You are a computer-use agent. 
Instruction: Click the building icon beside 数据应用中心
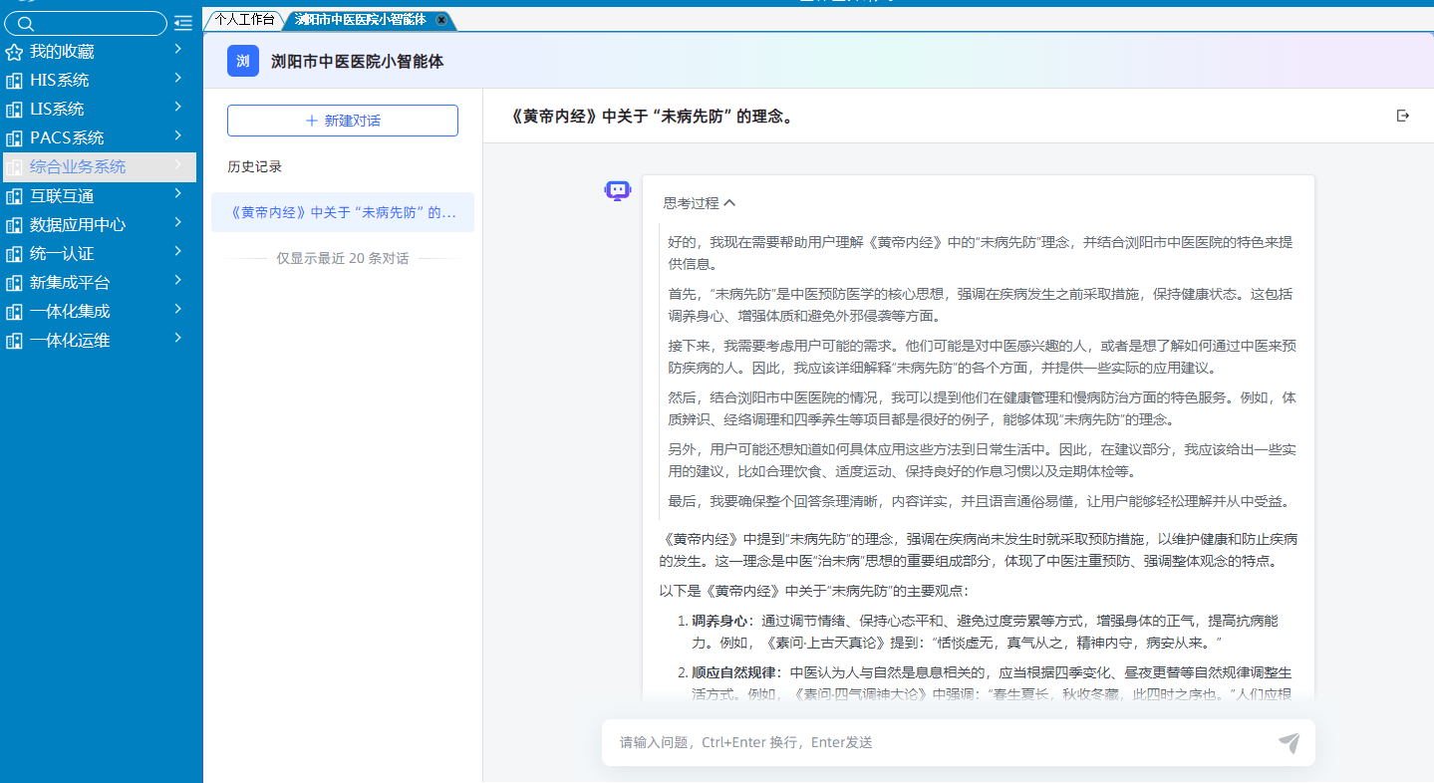coord(14,225)
